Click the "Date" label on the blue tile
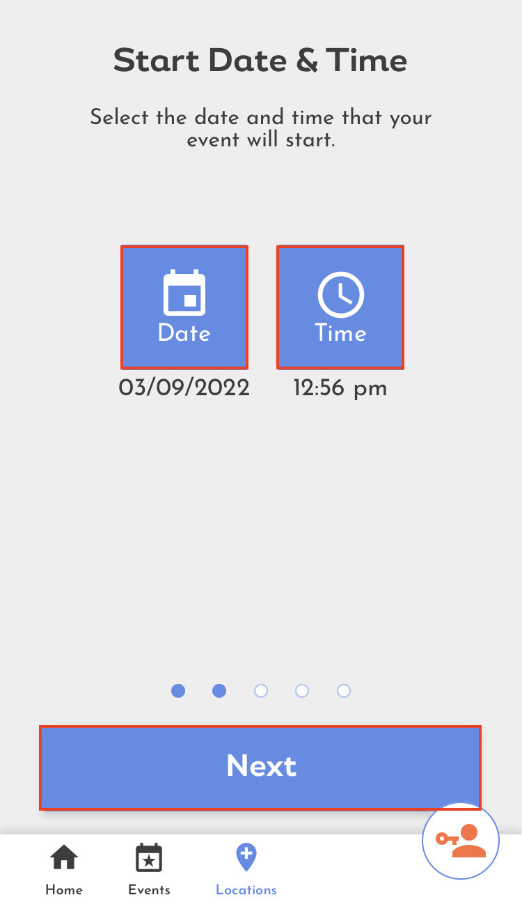The width and height of the screenshot is (522, 902). 184,333
